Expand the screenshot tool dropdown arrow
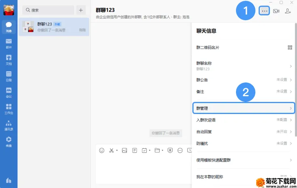The image size is (297, 188). coord(117,150)
